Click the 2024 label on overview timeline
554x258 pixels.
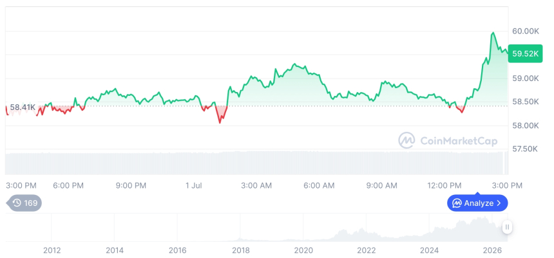(x=429, y=250)
